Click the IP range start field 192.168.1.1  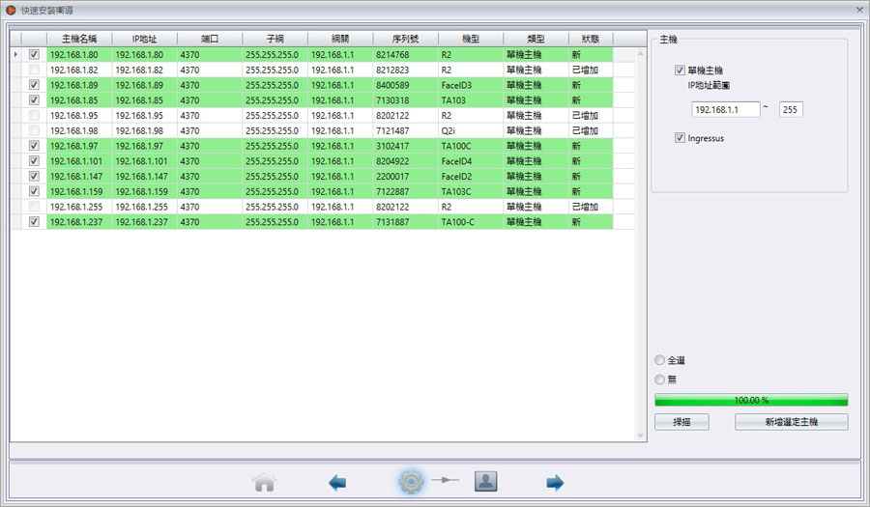726,110
